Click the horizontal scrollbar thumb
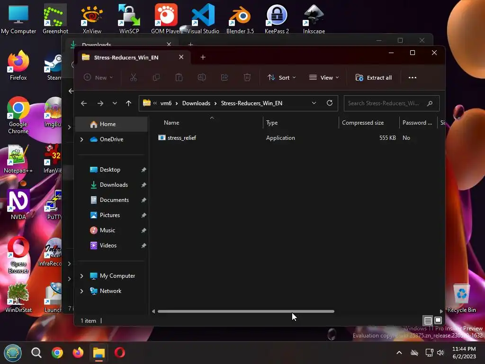Viewport: 485px width, 364px height. (246, 311)
